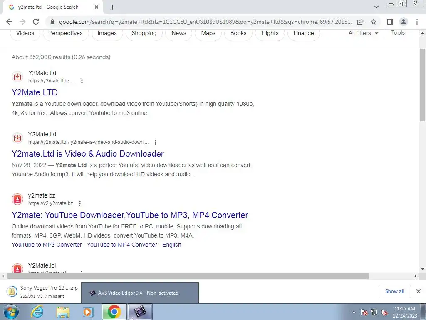The height and width of the screenshot is (320, 426).
Task: Open the English sitelink
Action: click(x=172, y=245)
